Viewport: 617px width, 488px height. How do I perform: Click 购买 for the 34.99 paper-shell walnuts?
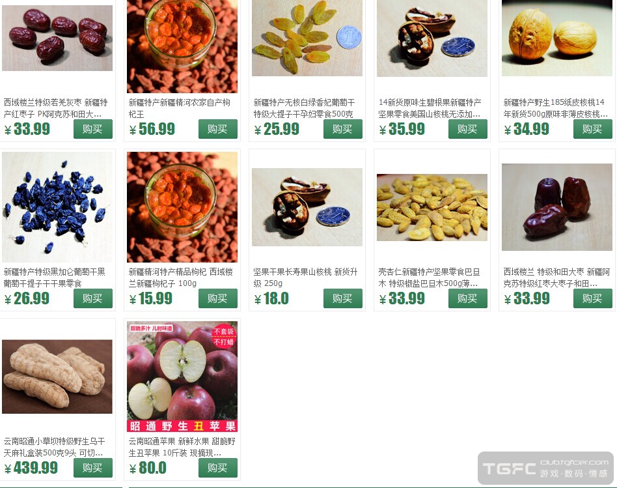(x=593, y=129)
